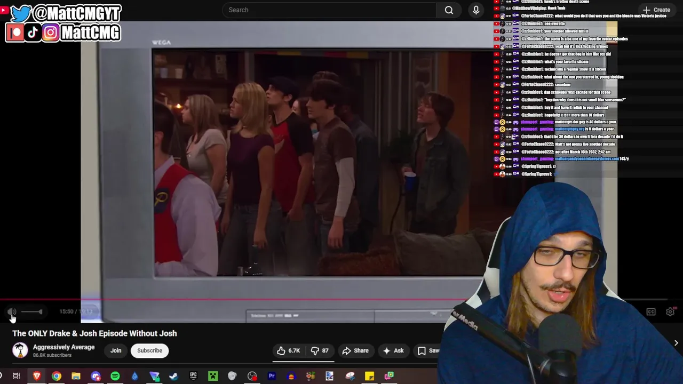Toggle closed captions on the video
Image resolution: width=683 pixels, height=384 pixels.
click(651, 312)
